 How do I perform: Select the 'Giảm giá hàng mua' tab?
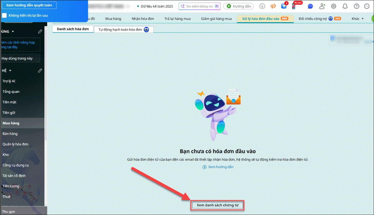pos(216,19)
